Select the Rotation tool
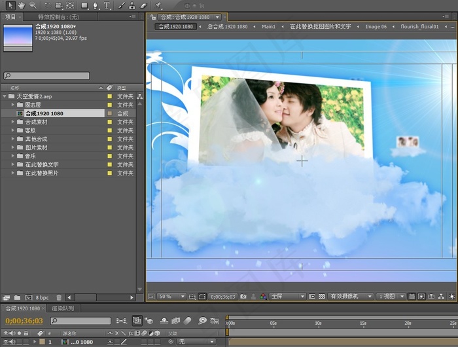Viewport: 458px width, 347px height. (x=47, y=5)
